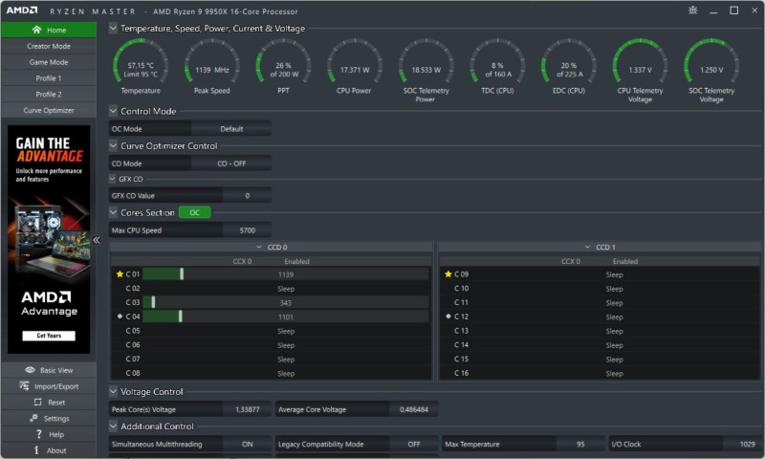Screen dimensions: 765x459
Task: Switch to Game Mode
Action: pyautogui.click(x=49, y=62)
